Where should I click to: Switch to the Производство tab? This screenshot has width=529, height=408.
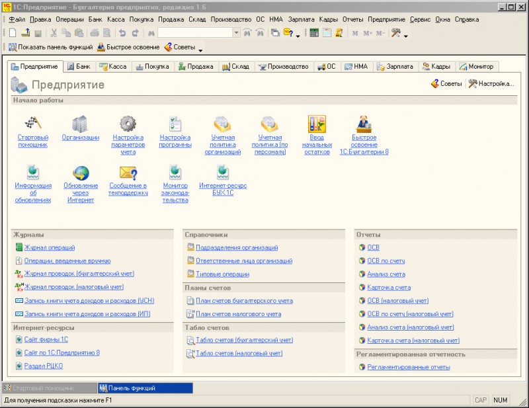(284, 67)
